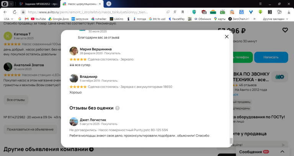This screenshot has width=294, height=156.
Task: Click the bookmark page icon in address bar
Action: (x=183, y=12)
